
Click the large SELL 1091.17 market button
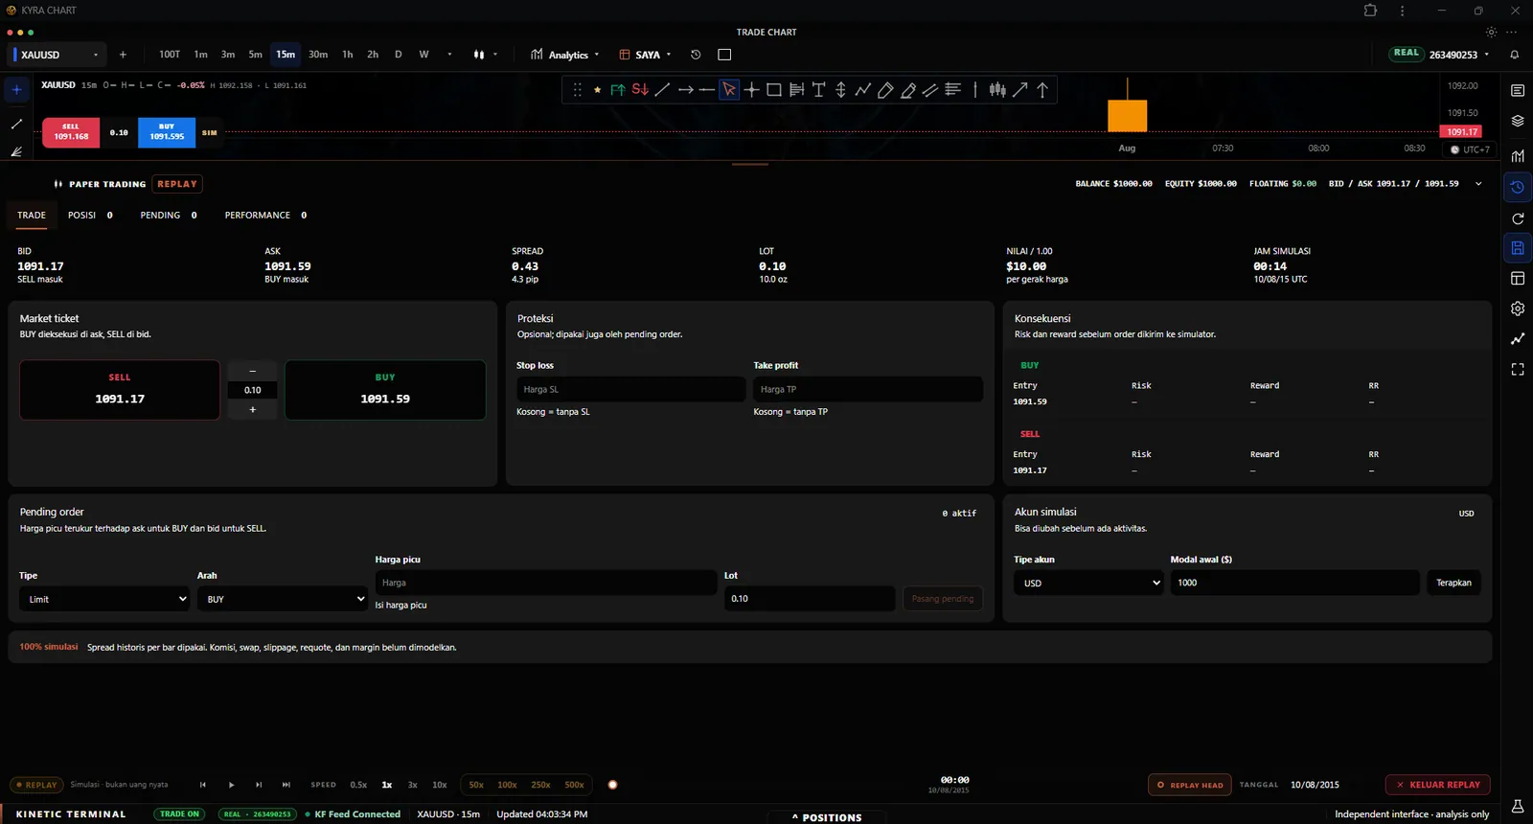click(x=120, y=390)
